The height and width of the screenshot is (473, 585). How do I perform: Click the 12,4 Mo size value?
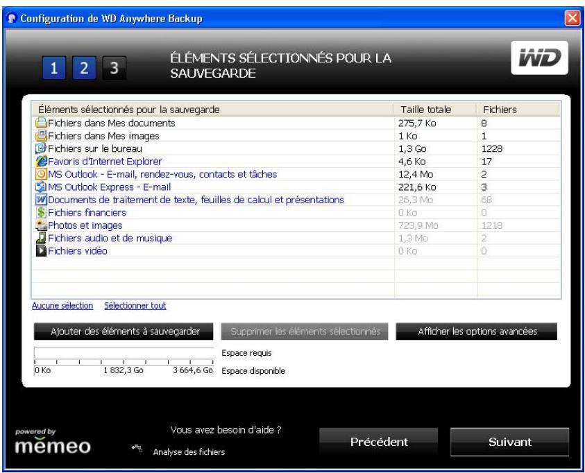(415, 174)
